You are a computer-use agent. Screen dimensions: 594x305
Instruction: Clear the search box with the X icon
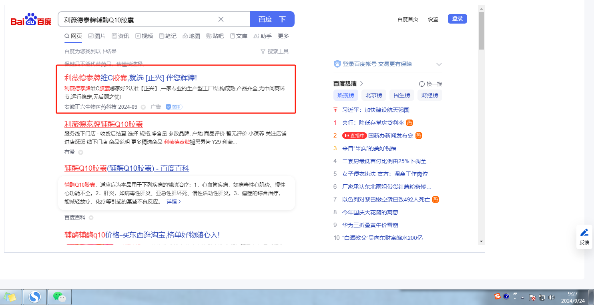[x=221, y=19]
